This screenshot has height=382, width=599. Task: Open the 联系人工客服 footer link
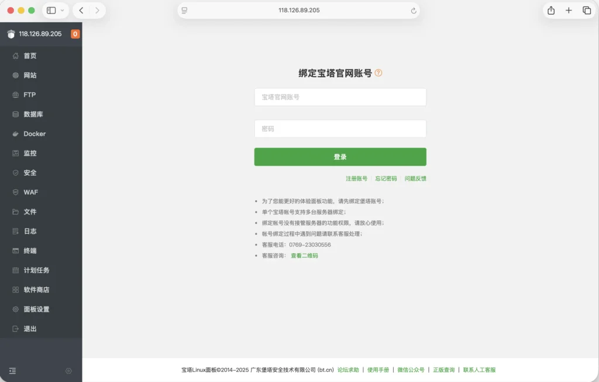click(480, 370)
